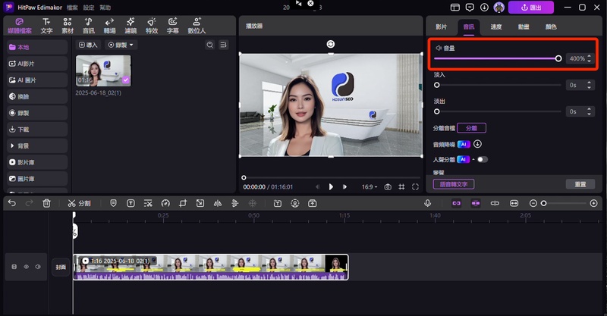Viewport: 607px width, 316px height.
Task: Switch to the 動畫 properties tab
Action: 524,27
